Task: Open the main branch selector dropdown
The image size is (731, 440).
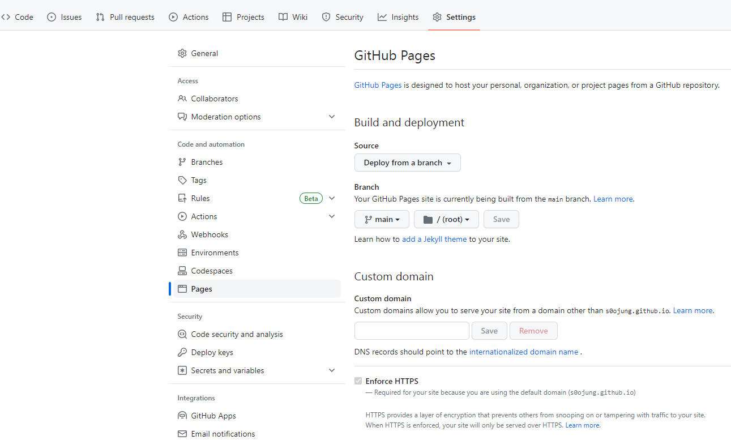Action: (x=382, y=219)
